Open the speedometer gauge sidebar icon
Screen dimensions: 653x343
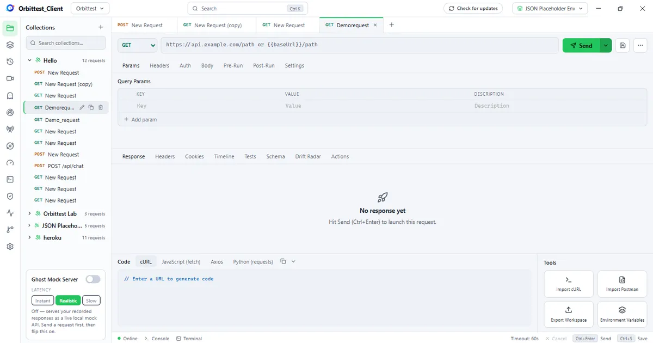[10, 162]
